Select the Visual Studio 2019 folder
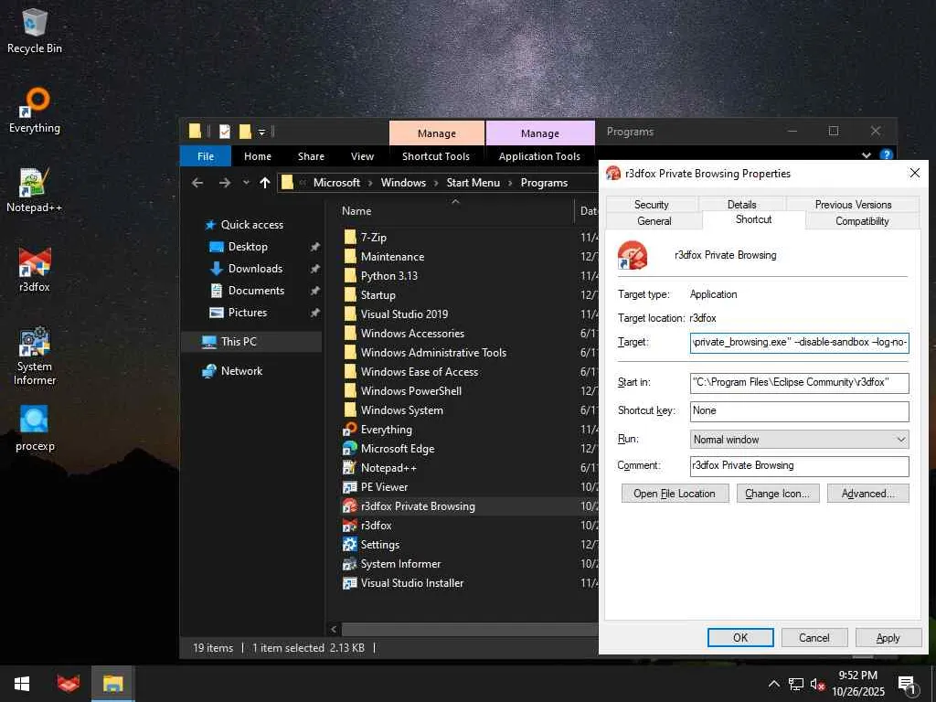The image size is (936, 702). pyautogui.click(x=403, y=314)
